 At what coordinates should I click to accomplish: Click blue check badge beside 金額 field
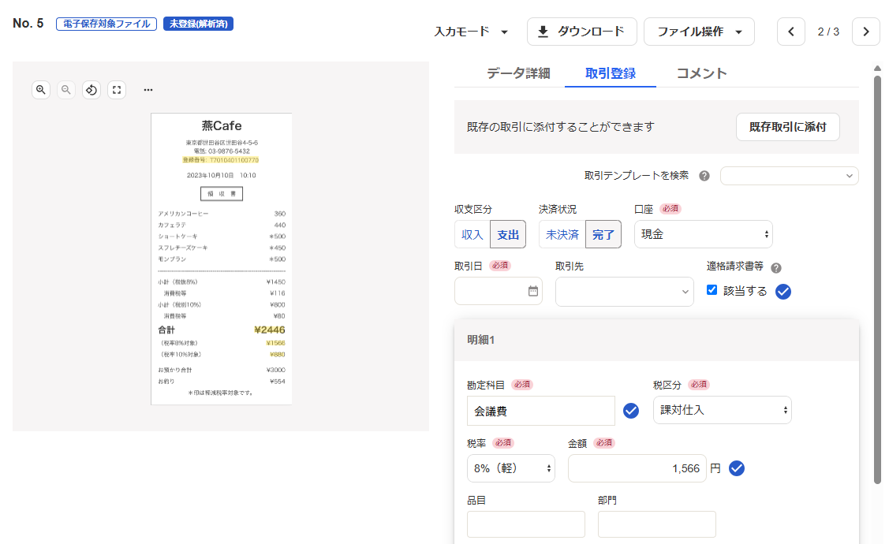737,468
